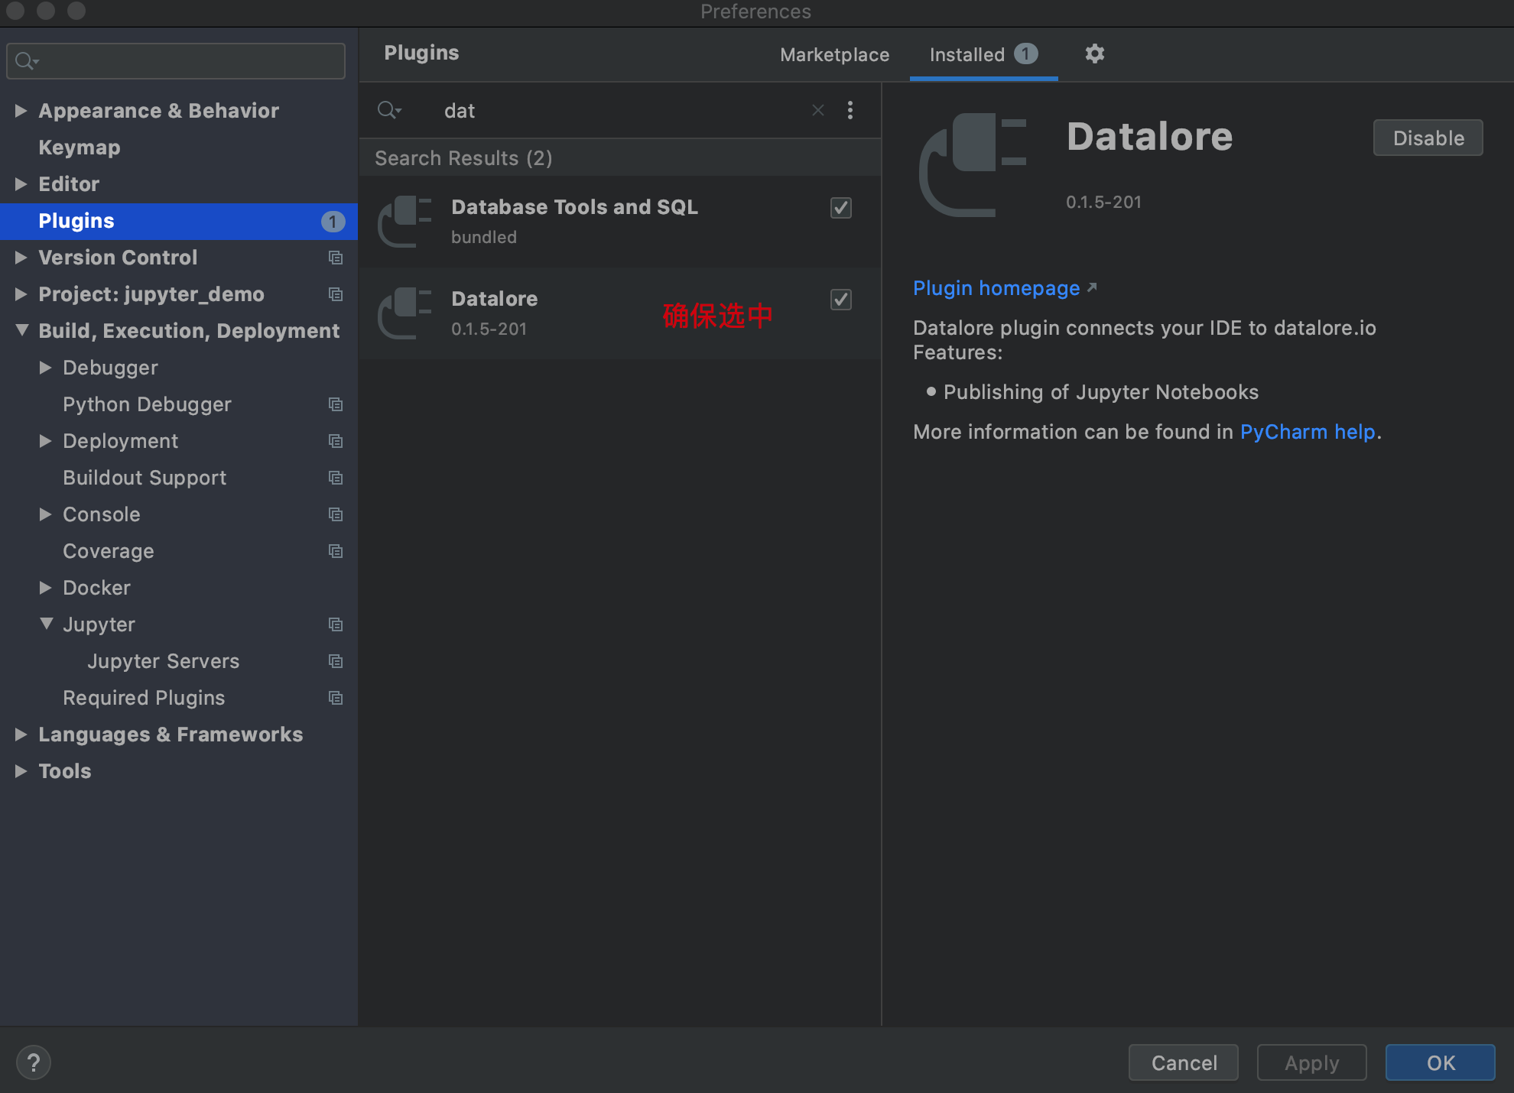This screenshot has width=1514, height=1093.
Task: Expand the Debugger node
Action: (45, 368)
